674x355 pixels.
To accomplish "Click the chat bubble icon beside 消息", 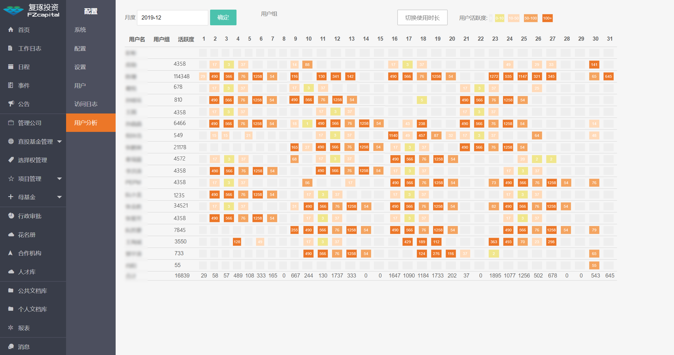I will (x=11, y=346).
